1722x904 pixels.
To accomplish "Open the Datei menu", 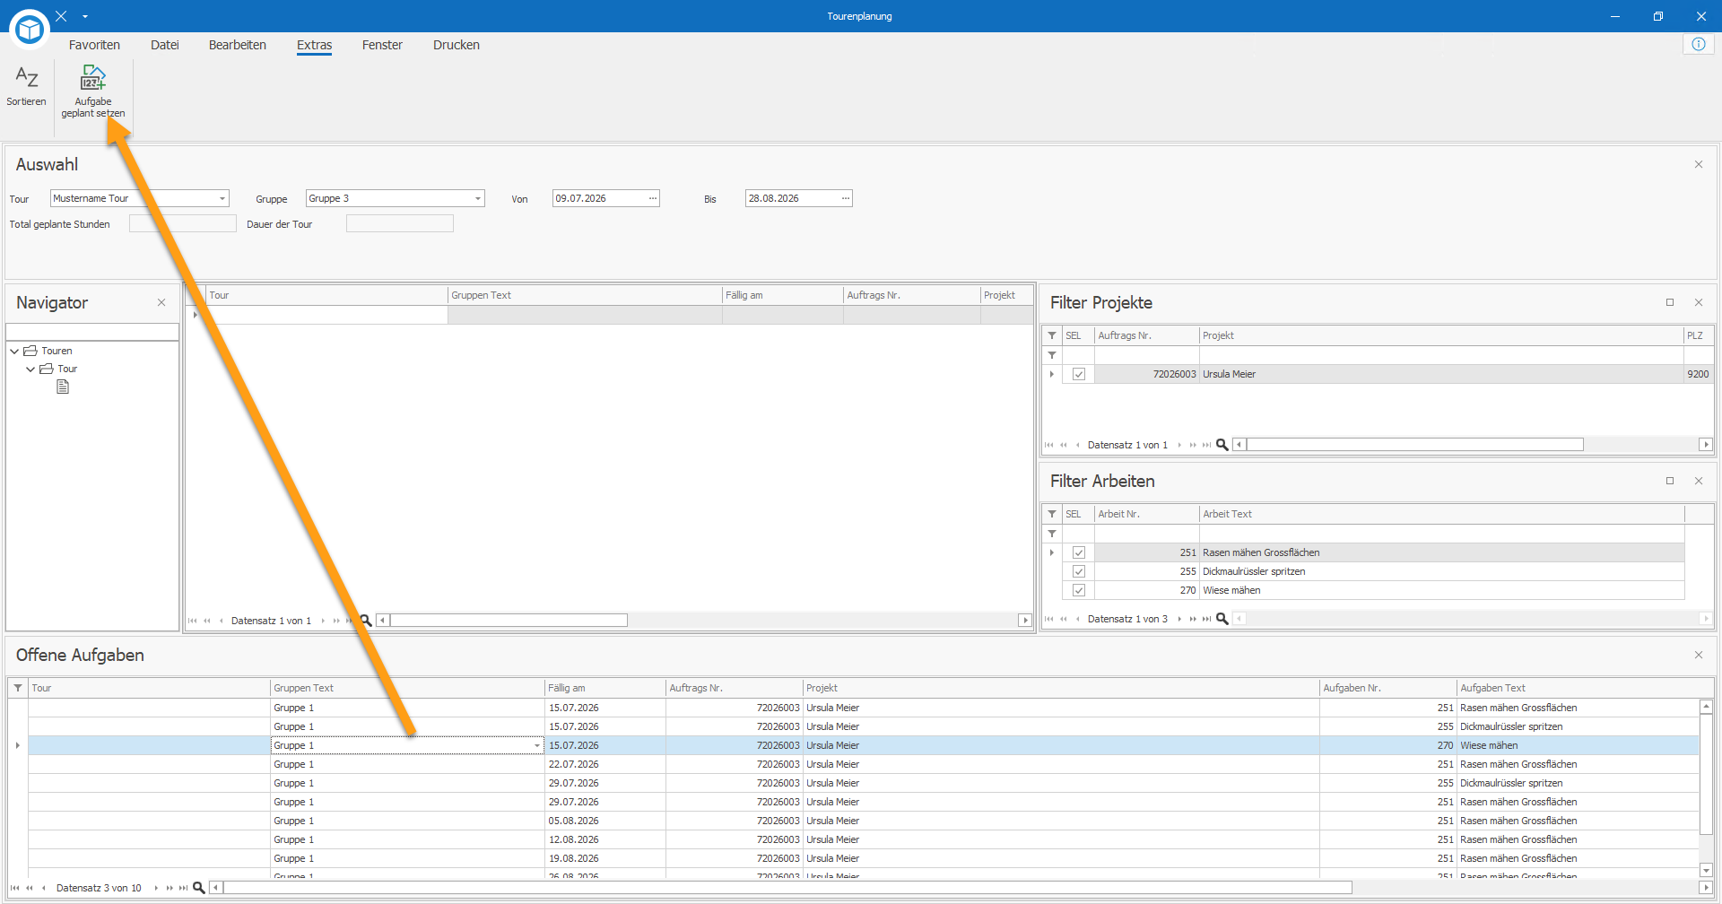I will click(165, 45).
